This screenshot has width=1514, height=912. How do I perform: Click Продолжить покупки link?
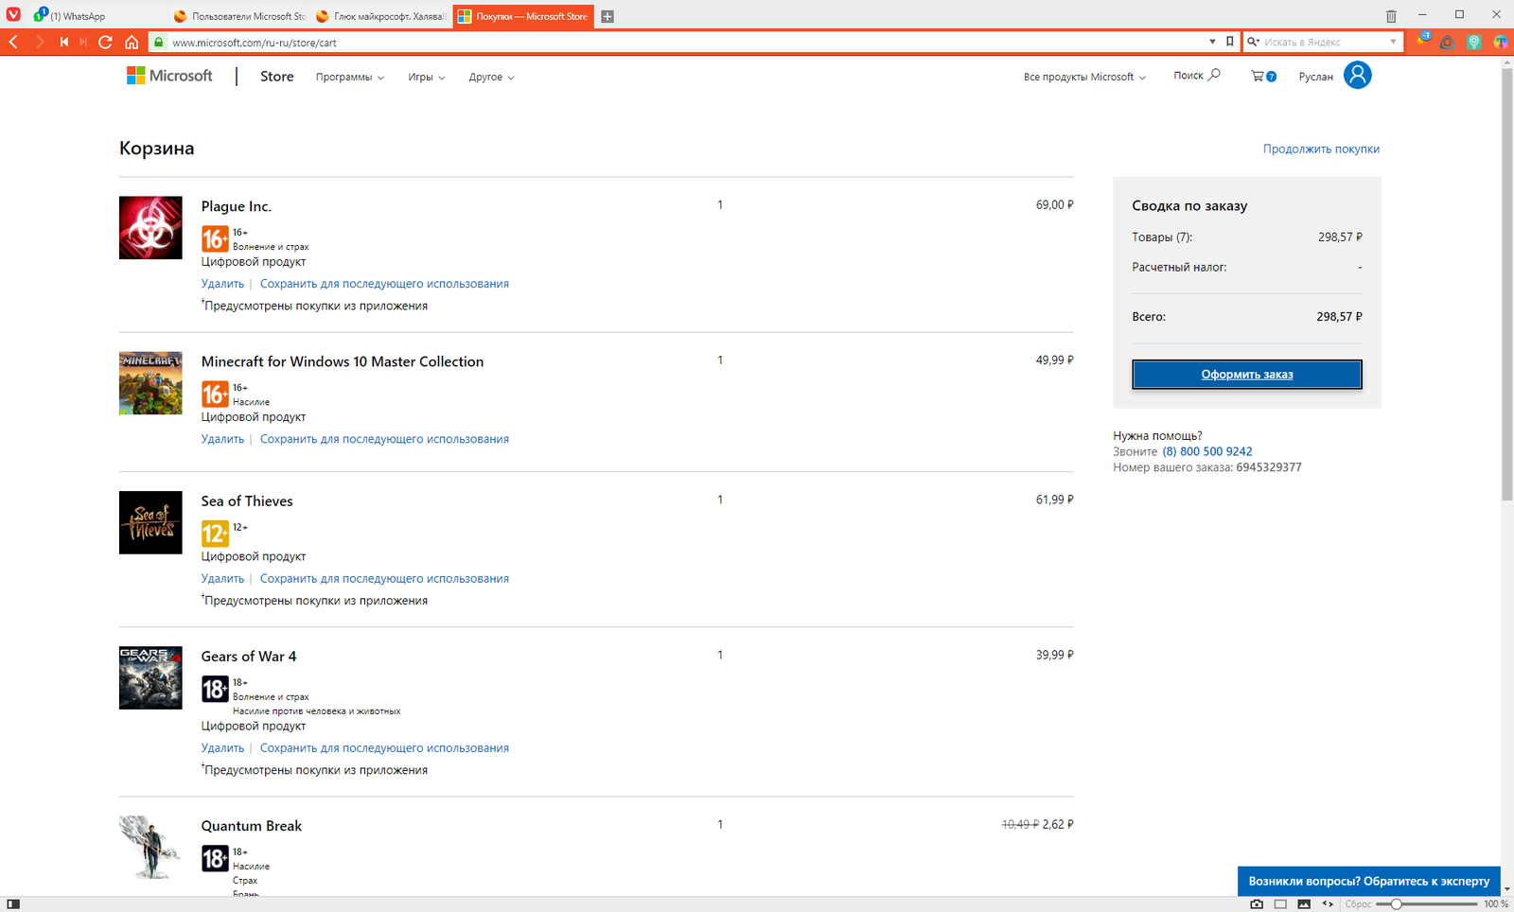(x=1321, y=149)
